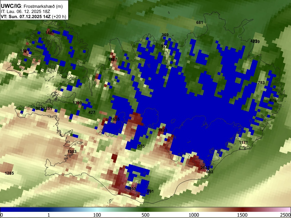291x218 pixels.
Task: Click the 1655 value label
Action: click(115, 119)
